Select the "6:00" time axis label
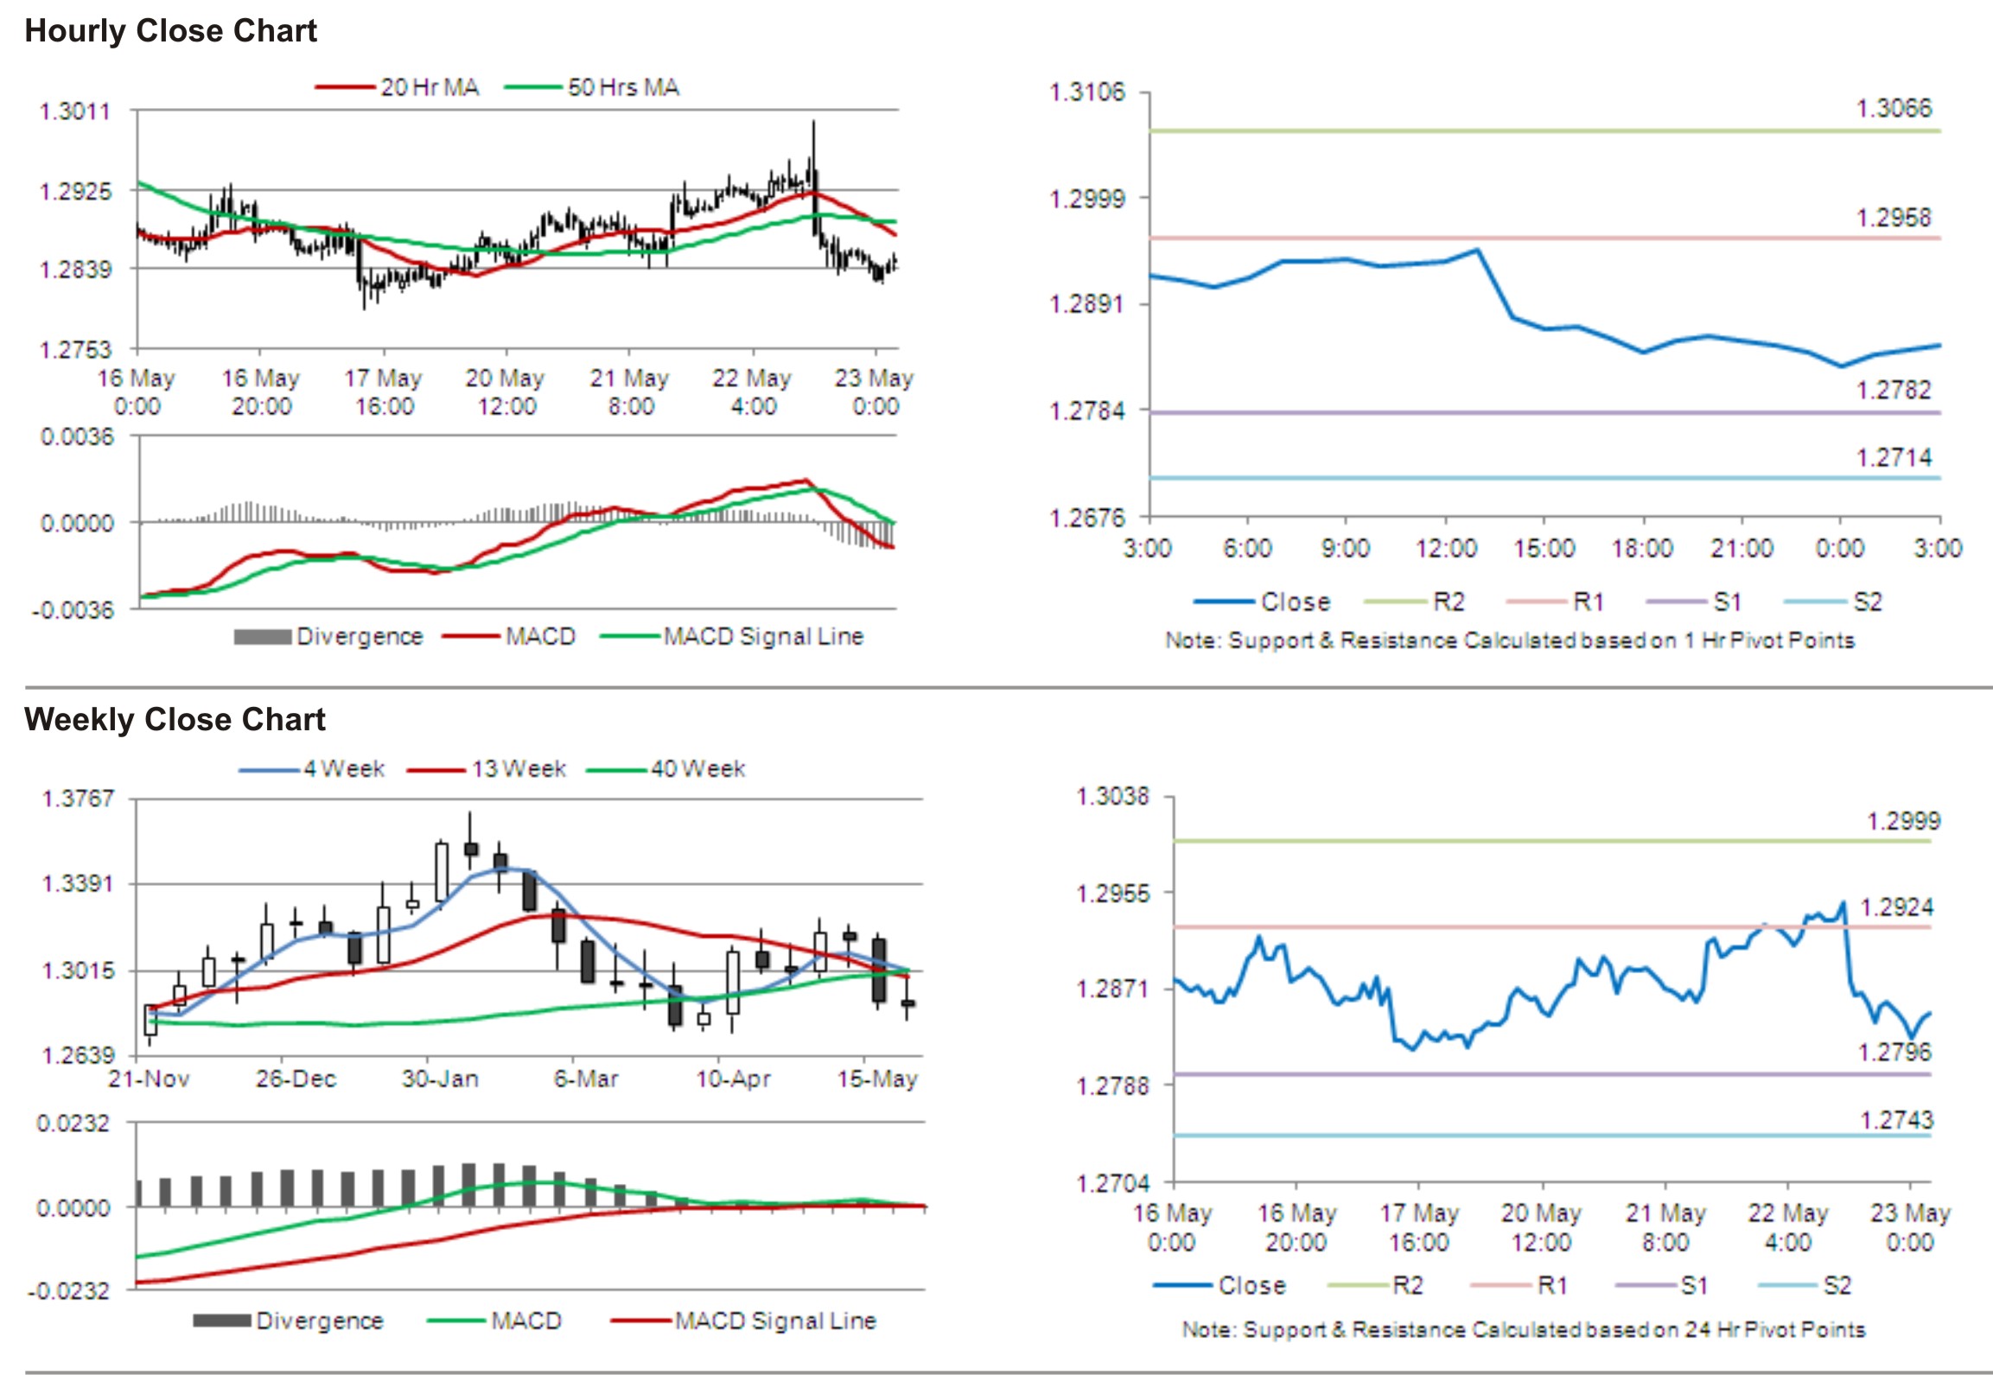The width and height of the screenshot is (1993, 1375). point(1247,548)
